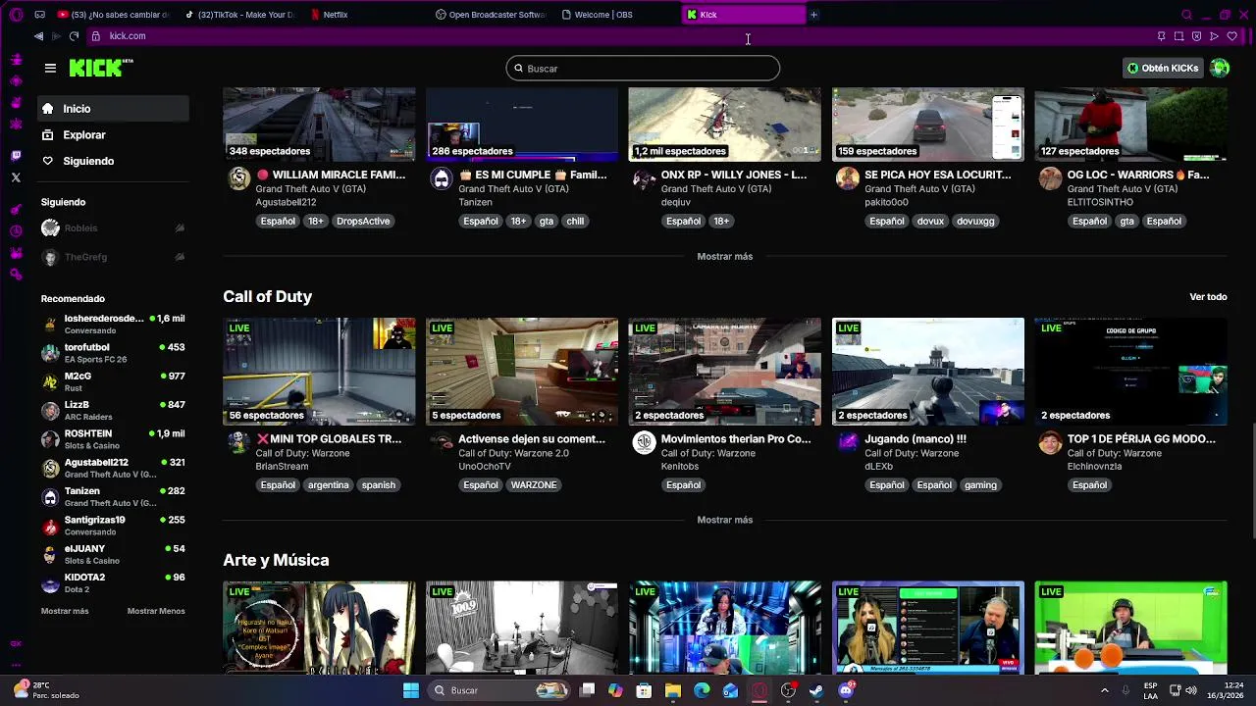The image size is (1256, 706).
Task: Click the heart bookmark icon in address bar
Action: click(x=1231, y=36)
